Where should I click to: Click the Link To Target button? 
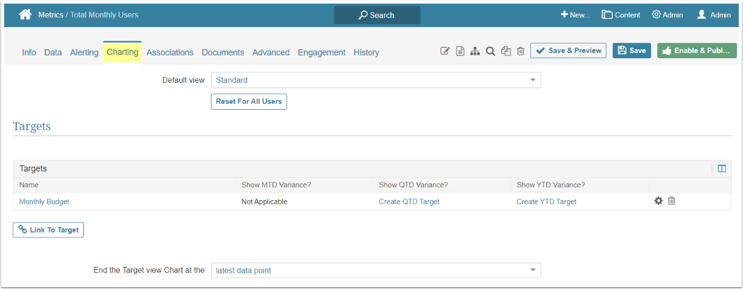coord(49,230)
